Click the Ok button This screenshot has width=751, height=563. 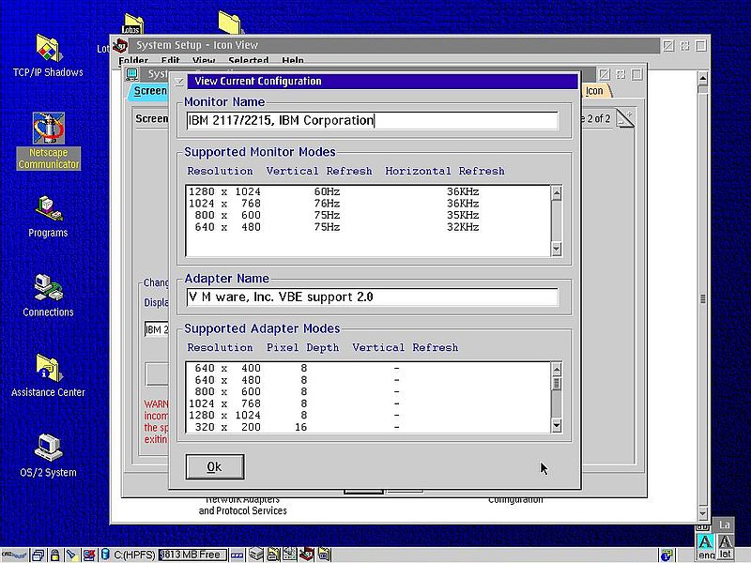click(x=215, y=466)
